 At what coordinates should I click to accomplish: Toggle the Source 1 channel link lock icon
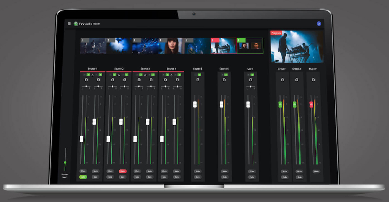(x=93, y=75)
